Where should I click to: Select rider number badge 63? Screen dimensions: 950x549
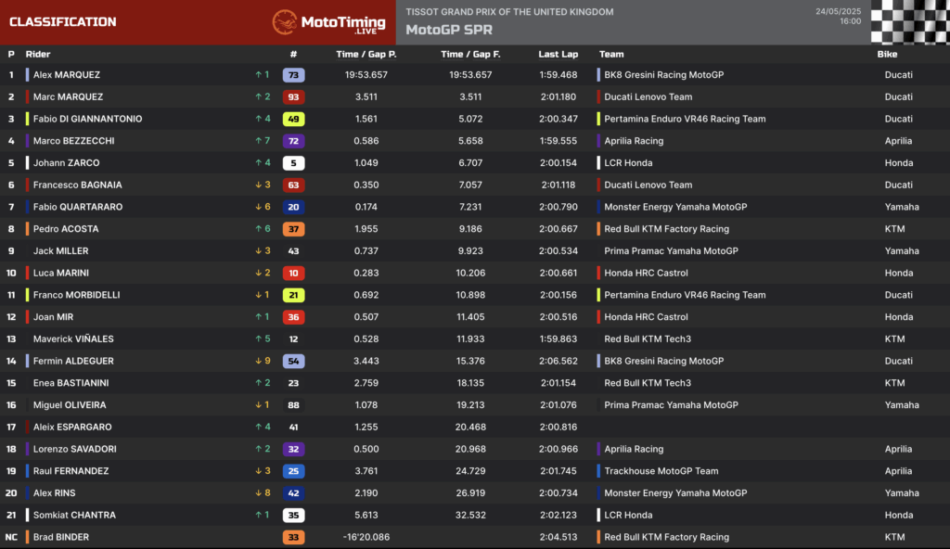pyautogui.click(x=293, y=185)
